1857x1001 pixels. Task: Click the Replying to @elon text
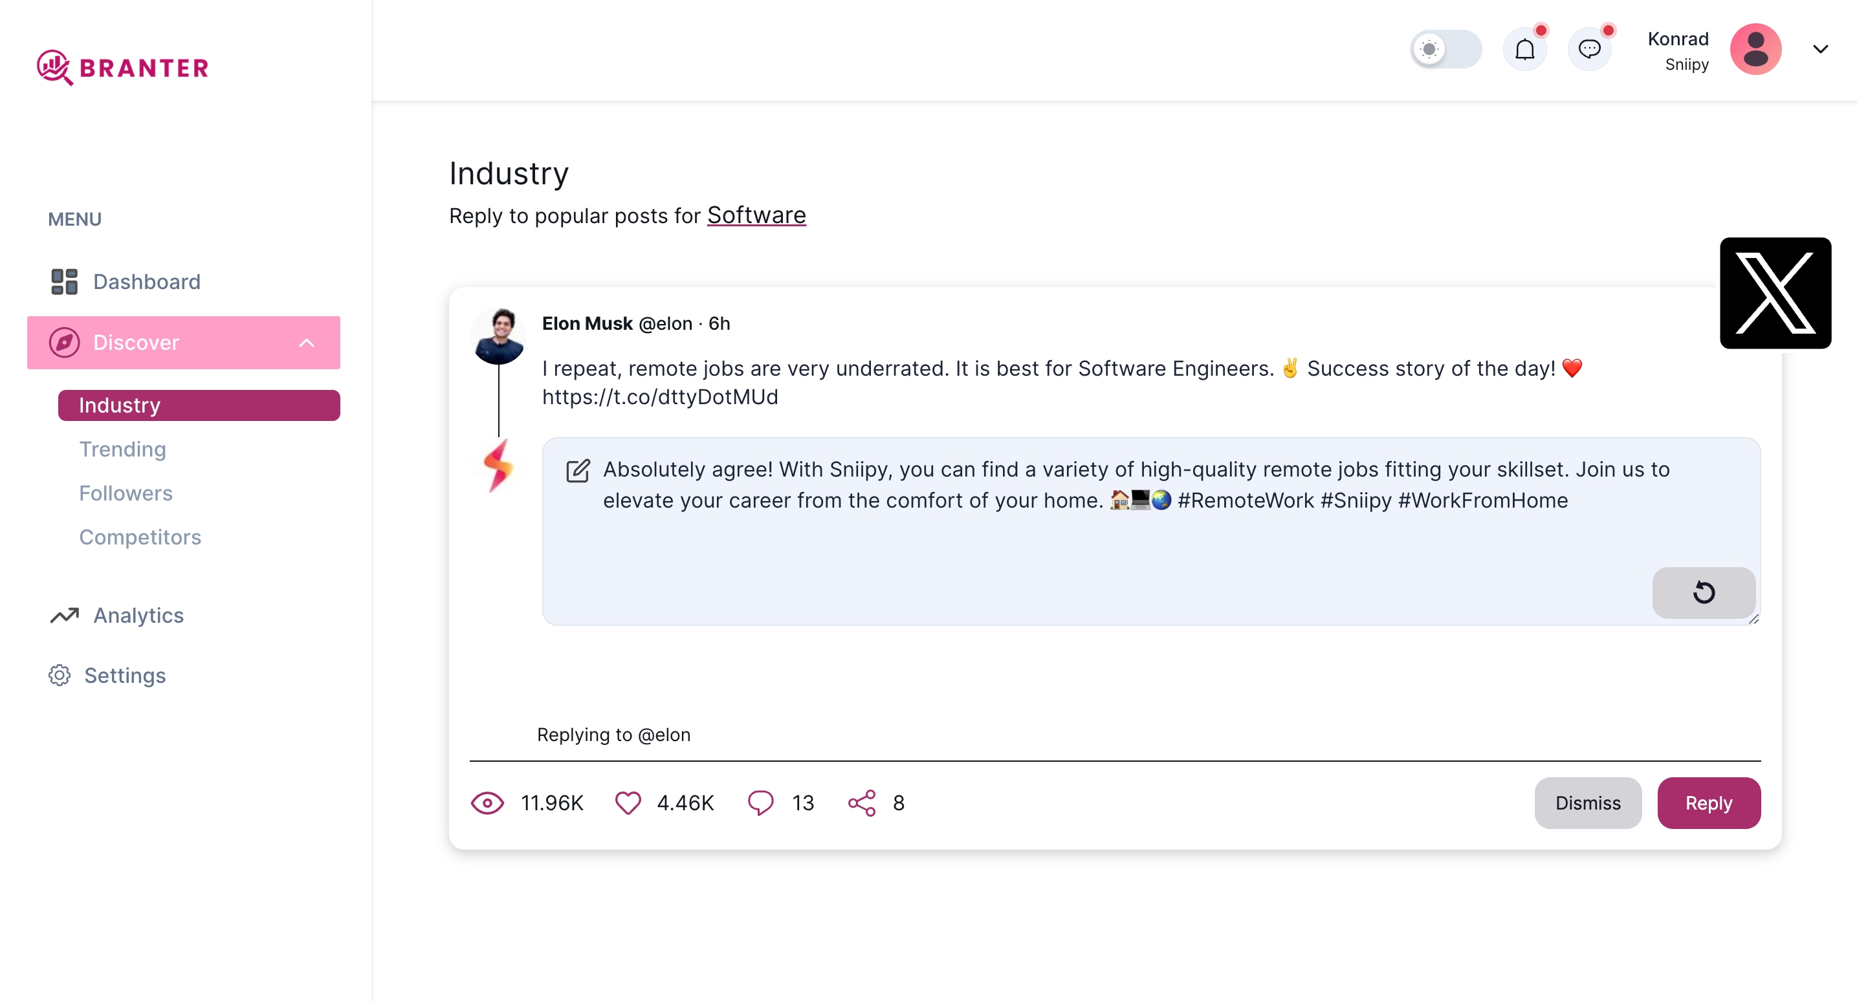point(613,735)
